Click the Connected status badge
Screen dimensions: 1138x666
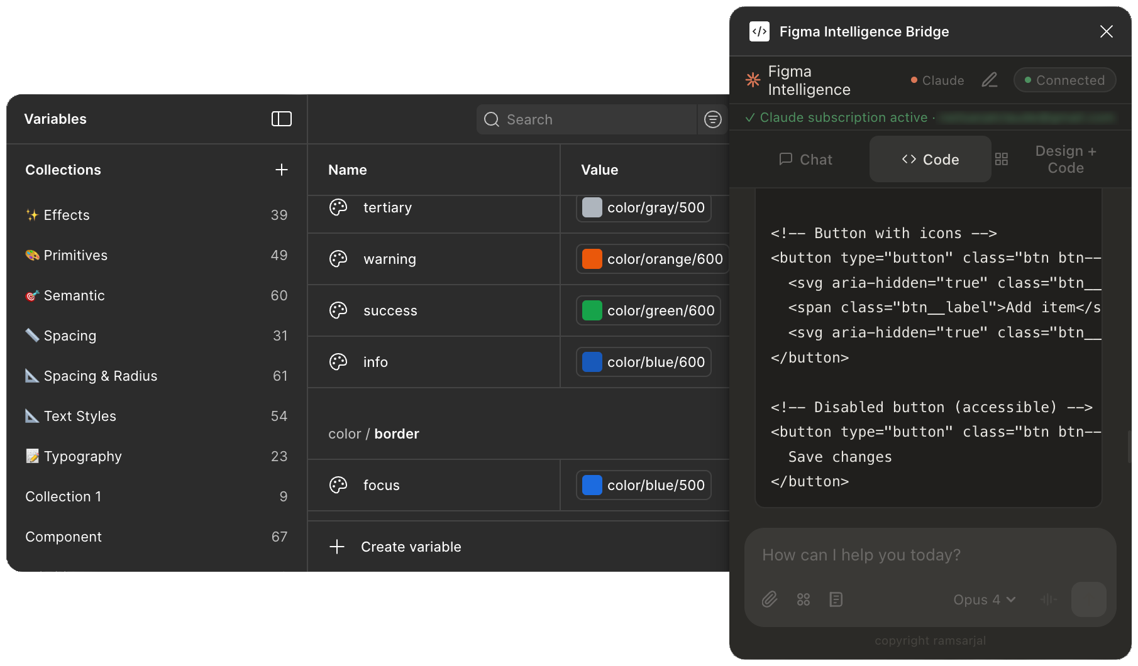(1064, 80)
